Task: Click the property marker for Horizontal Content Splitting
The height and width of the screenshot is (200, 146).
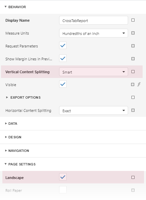Action: click(x=133, y=110)
